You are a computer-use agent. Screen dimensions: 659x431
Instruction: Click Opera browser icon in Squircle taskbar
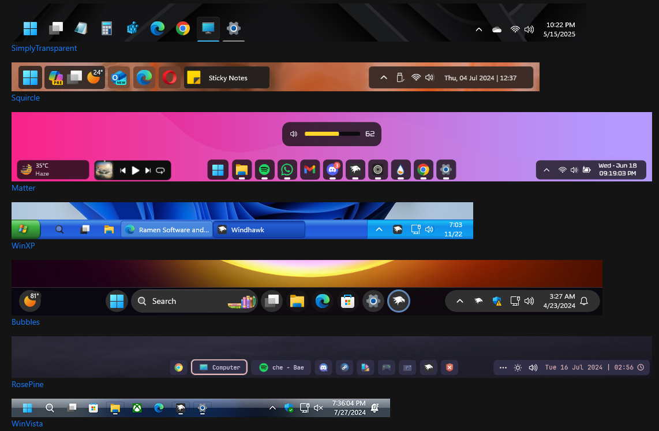tap(170, 77)
